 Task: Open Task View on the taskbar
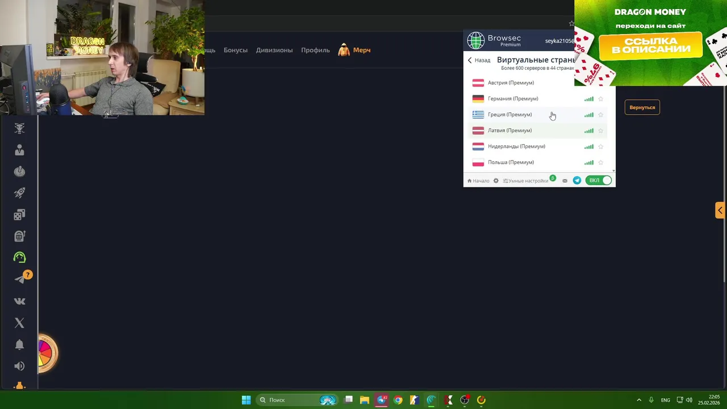click(x=349, y=400)
